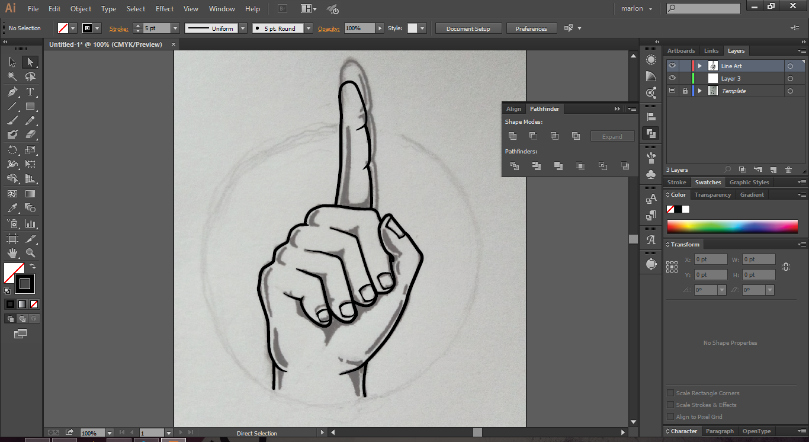The image size is (809, 442).
Task: Toggle Template layer visibility icon
Action: [x=672, y=91]
